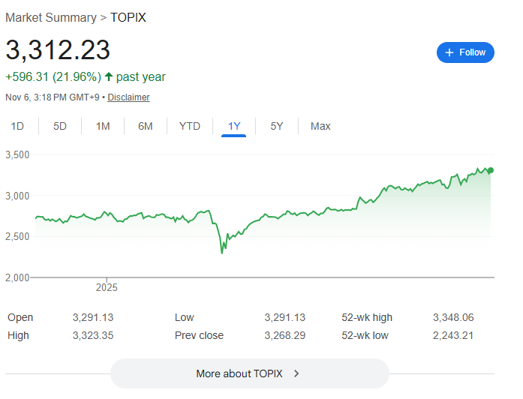The height and width of the screenshot is (399, 523).
Task: Switch to the 1D chart range
Action: point(17,126)
